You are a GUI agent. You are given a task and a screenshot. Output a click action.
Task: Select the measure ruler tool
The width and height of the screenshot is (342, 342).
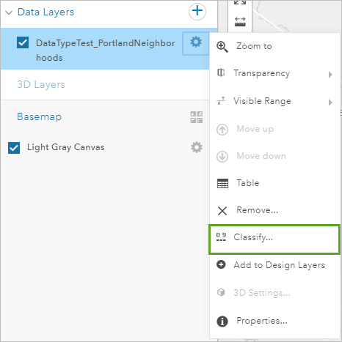pyautogui.click(x=240, y=22)
